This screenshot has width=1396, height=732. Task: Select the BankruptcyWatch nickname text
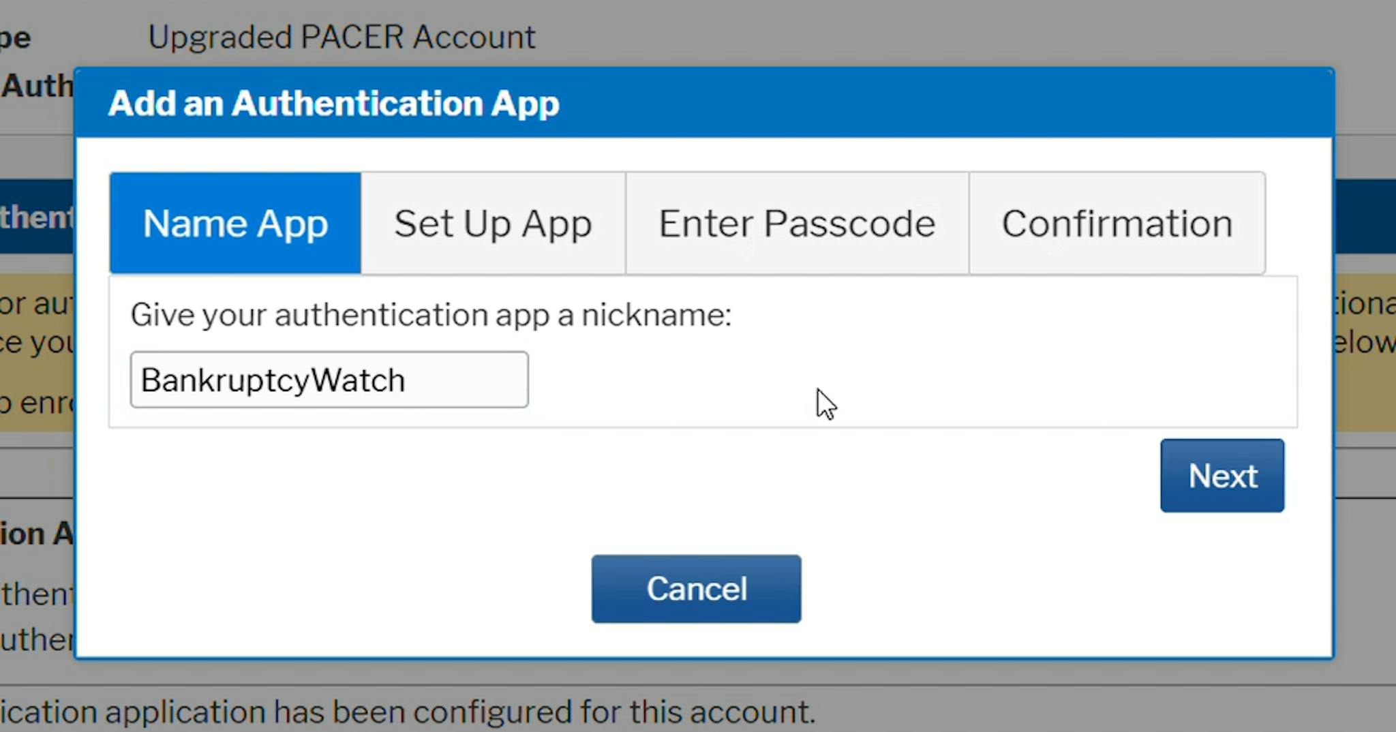(273, 380)
